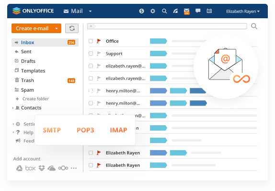Add a Dropbox account via its icon
Image resolution: width=275 pixels, height=191 pixels.
coord(42,168)
